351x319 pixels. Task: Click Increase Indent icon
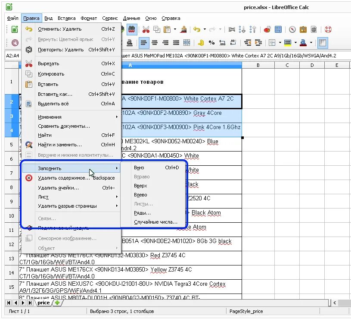tap(258, 43)
